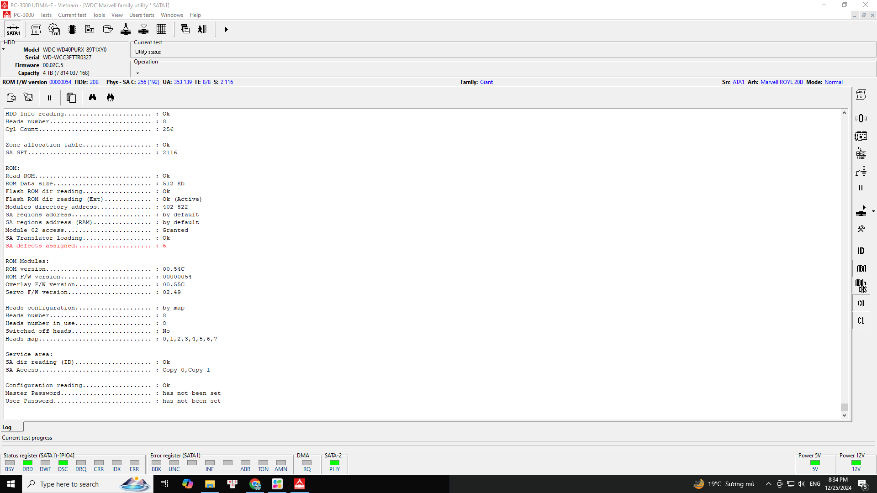Click the RESET counter icon on right sidebar
Screen dimensions: 877x493
tap(861, 153)
